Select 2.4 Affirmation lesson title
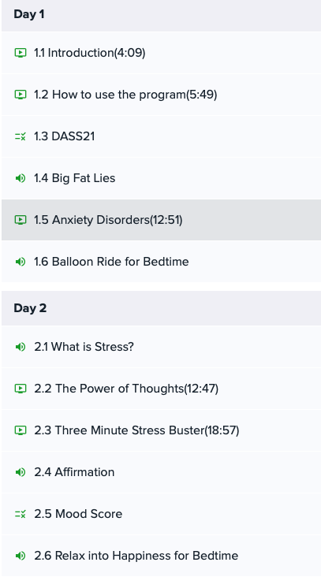The image size is (321, 577). (74, 472)
